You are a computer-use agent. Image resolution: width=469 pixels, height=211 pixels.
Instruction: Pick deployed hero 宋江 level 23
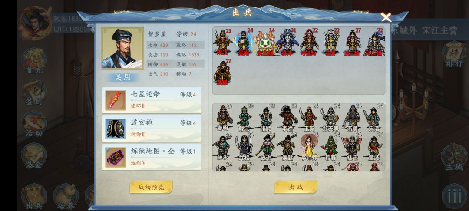222,42
